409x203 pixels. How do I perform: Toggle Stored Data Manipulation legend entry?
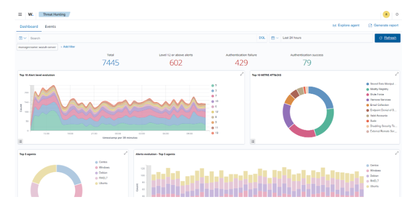pyautogui.click(x=381, y=84)
